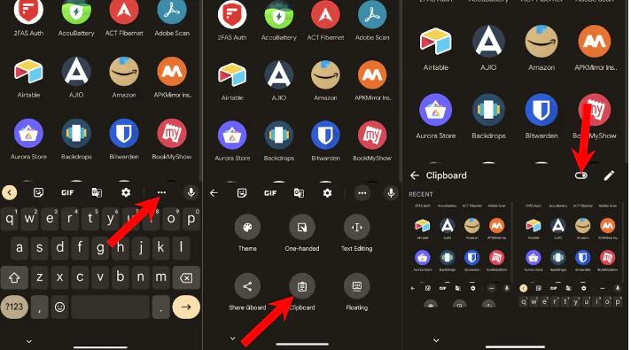This screenshot has width=631, height=350.
Task: Go back using arrow in Gboard options toolbar
Action: (x=214, y=193)
